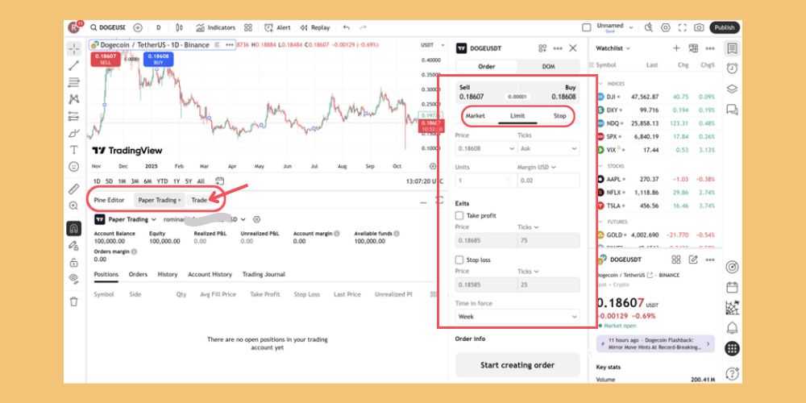This screenshot has width=806, height=403.
Task: Select the Market order type tab
Action: pos(475,116)
